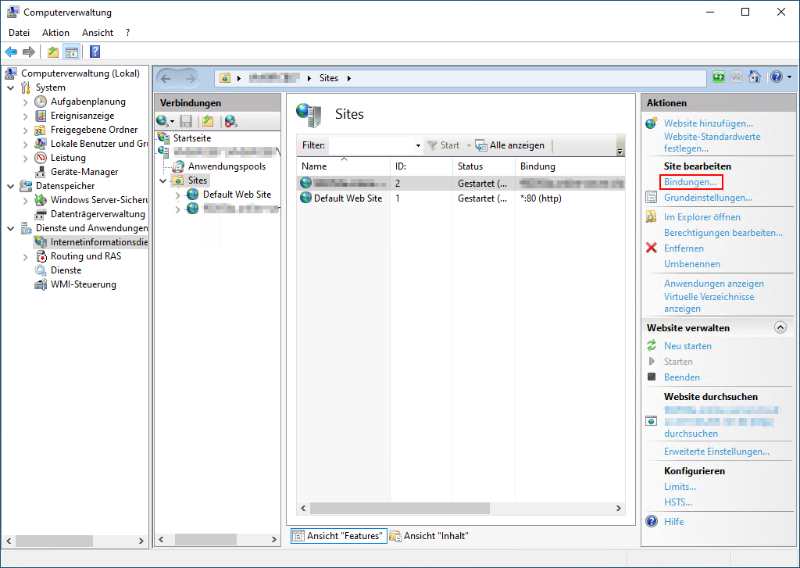Collapse the Sites node in Verbindungen
The width and height of the screenshot is (800, 568).
[162, 180]
